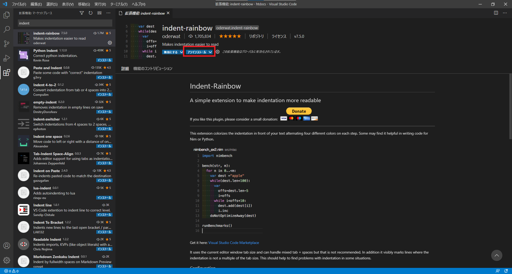Open the 表示 menu
This screenshot has height=274, width=512.
click(68, 4)
